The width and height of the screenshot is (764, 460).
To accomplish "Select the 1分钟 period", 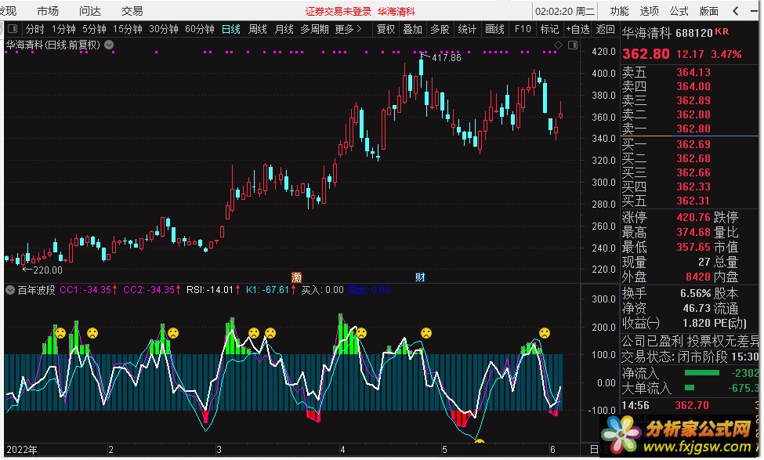I will tap(63, 29).
